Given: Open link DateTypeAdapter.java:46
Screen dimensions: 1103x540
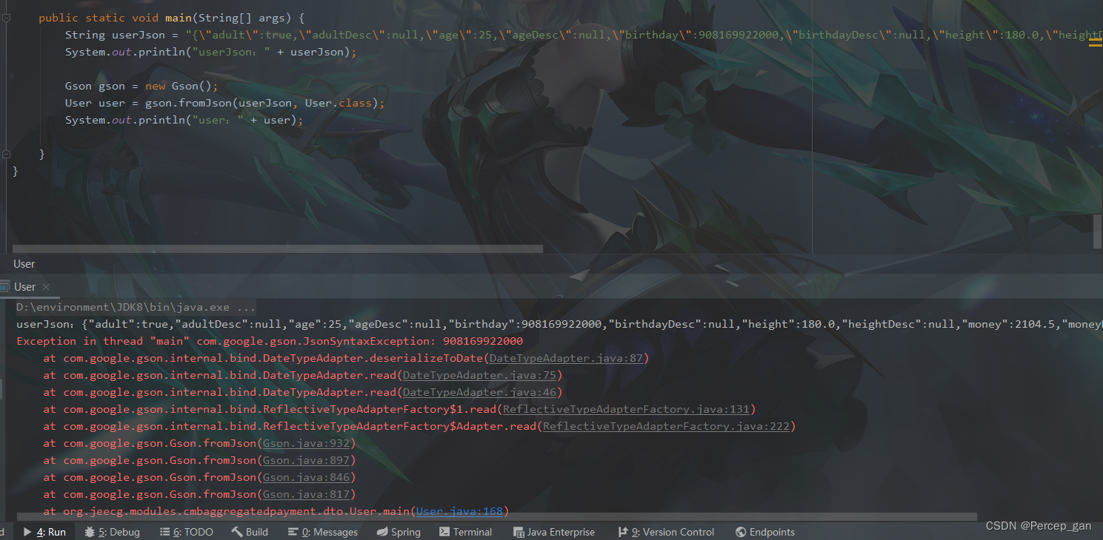Looking at the screenshot, I should [x=479, y=392].
